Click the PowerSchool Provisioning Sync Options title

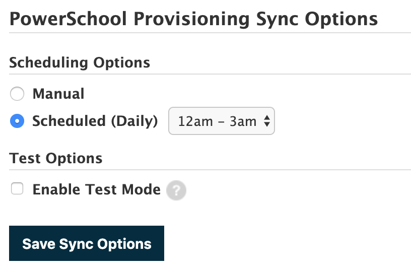(x=193, y=20)
